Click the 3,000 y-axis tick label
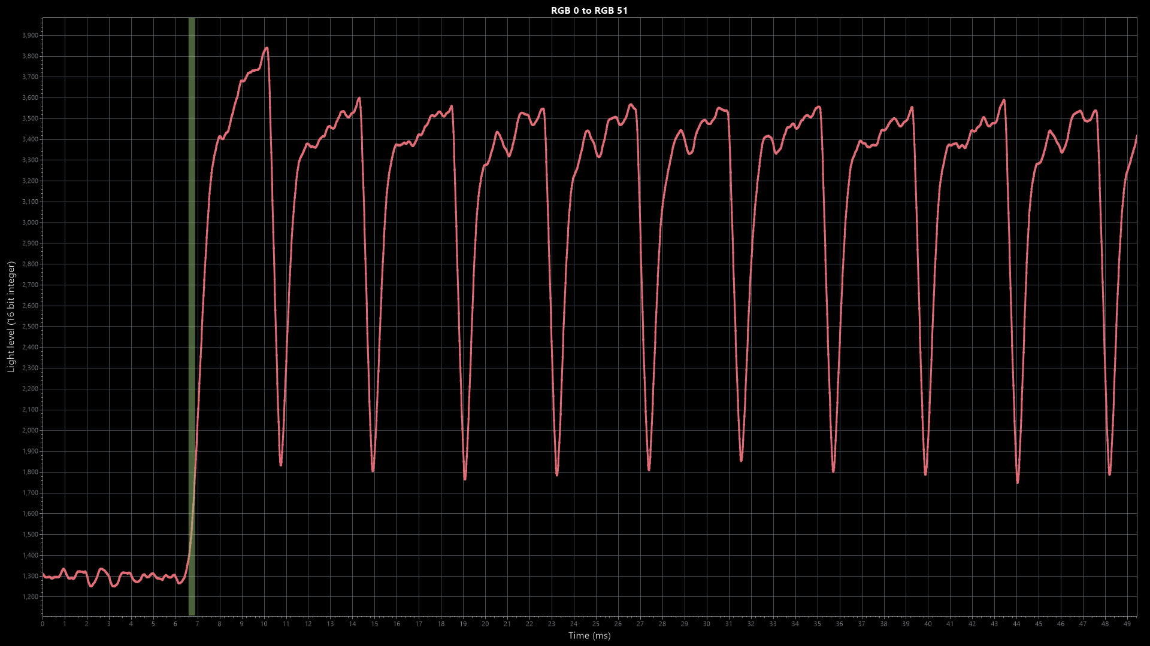 coord(30,223)
